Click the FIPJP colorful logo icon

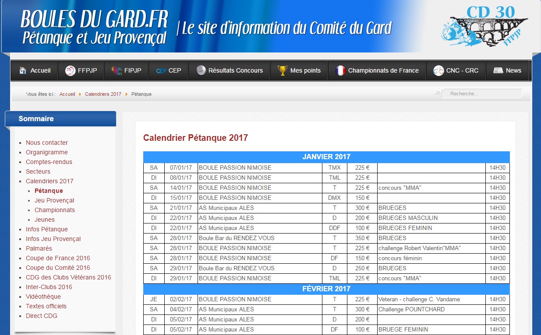coord(117,70)
